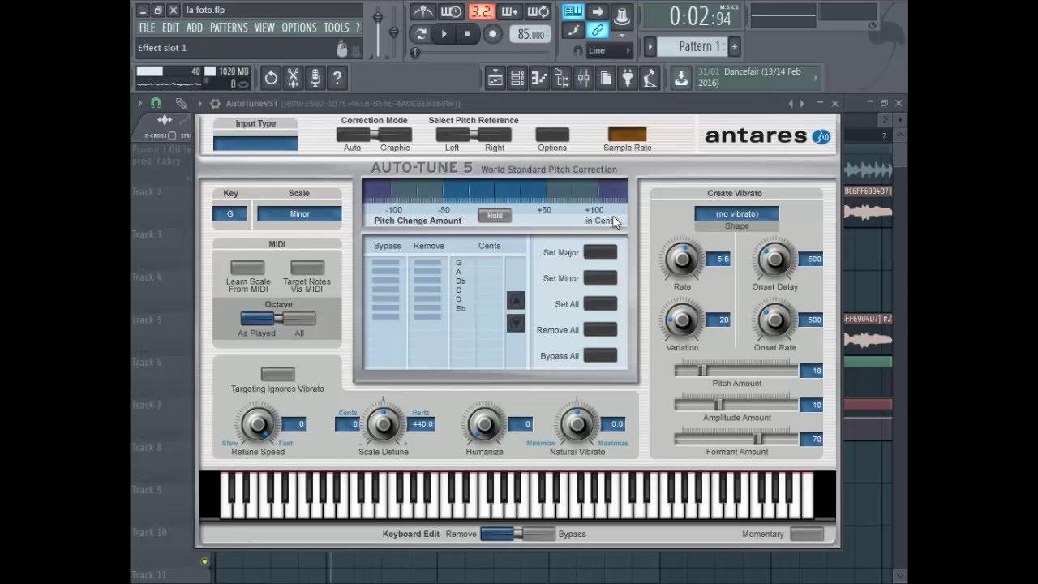This screenshot has width=1038, height=584.
Task: Toggle Select Pitch Reference Left/Right switch
Action: point(474,135)
